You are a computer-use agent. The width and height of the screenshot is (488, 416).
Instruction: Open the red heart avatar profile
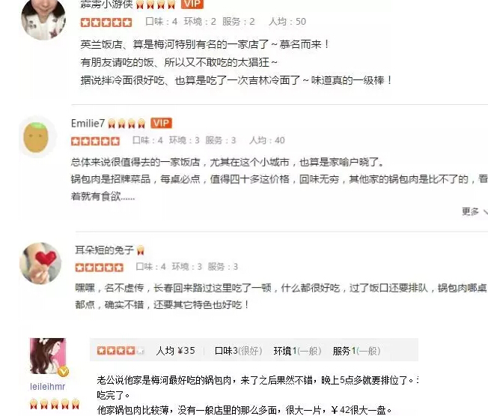coord(40,263)
